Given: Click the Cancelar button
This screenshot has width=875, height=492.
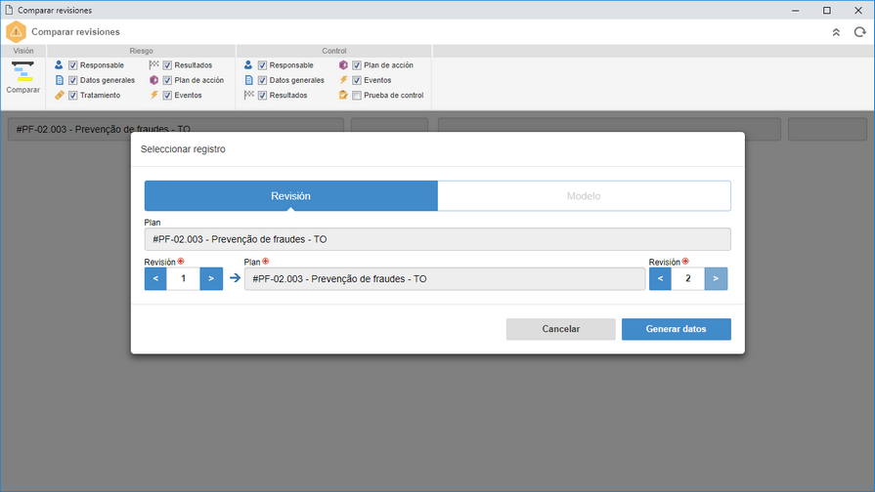Looking at the screenshot, I should [x=561, y=329].
